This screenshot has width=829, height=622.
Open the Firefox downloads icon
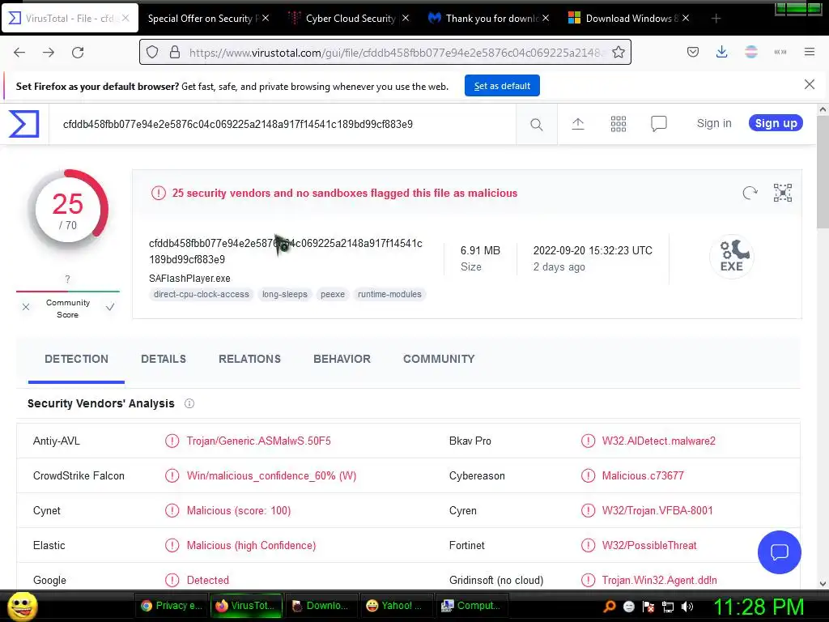(x=721, y=52)
